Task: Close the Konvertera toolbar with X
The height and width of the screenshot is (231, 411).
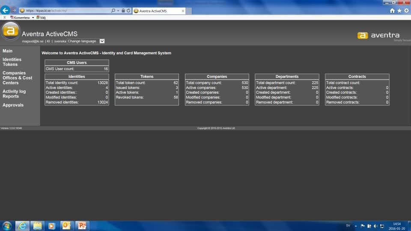Action: (4, 18)
